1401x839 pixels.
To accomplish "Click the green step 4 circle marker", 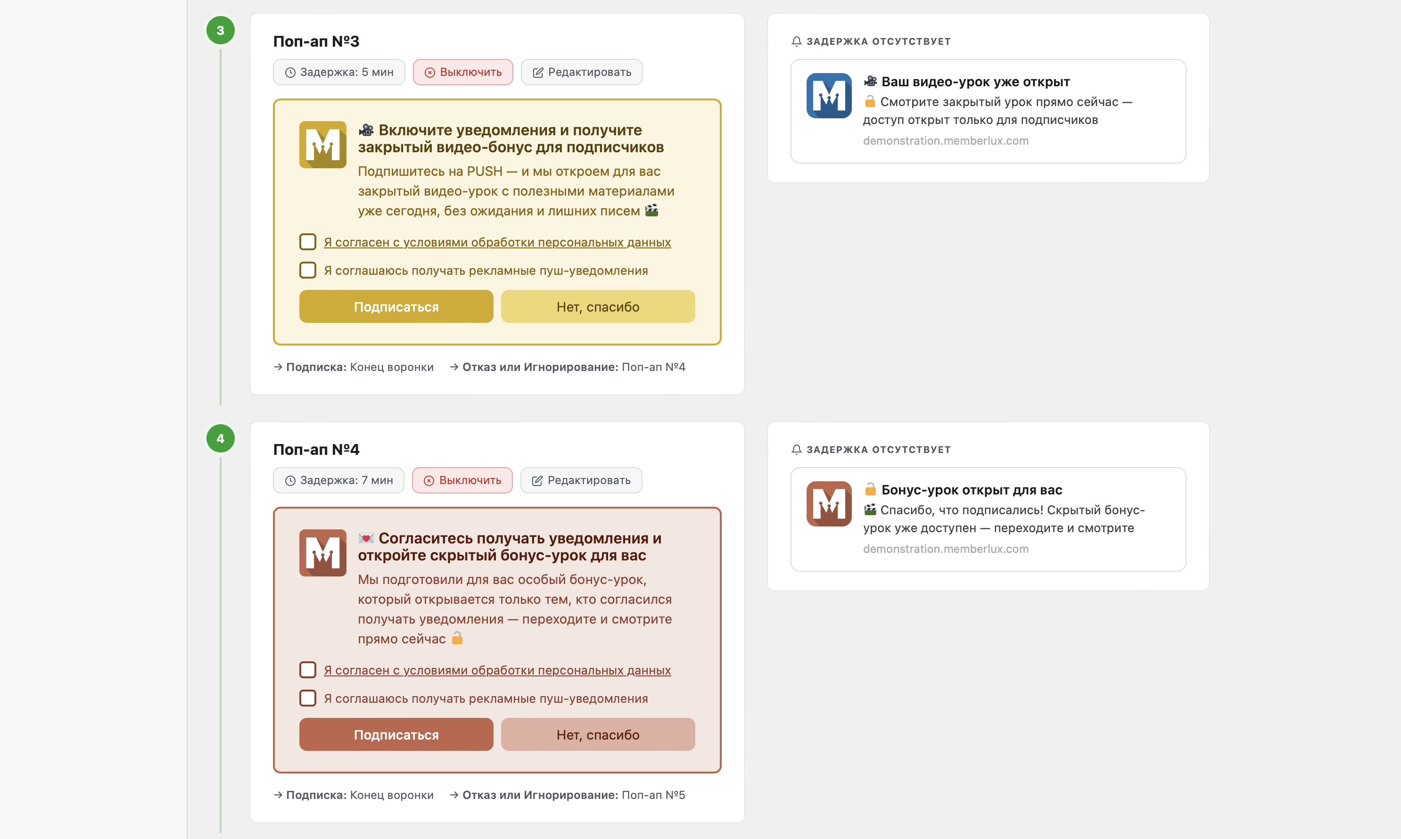I will 221,439.
